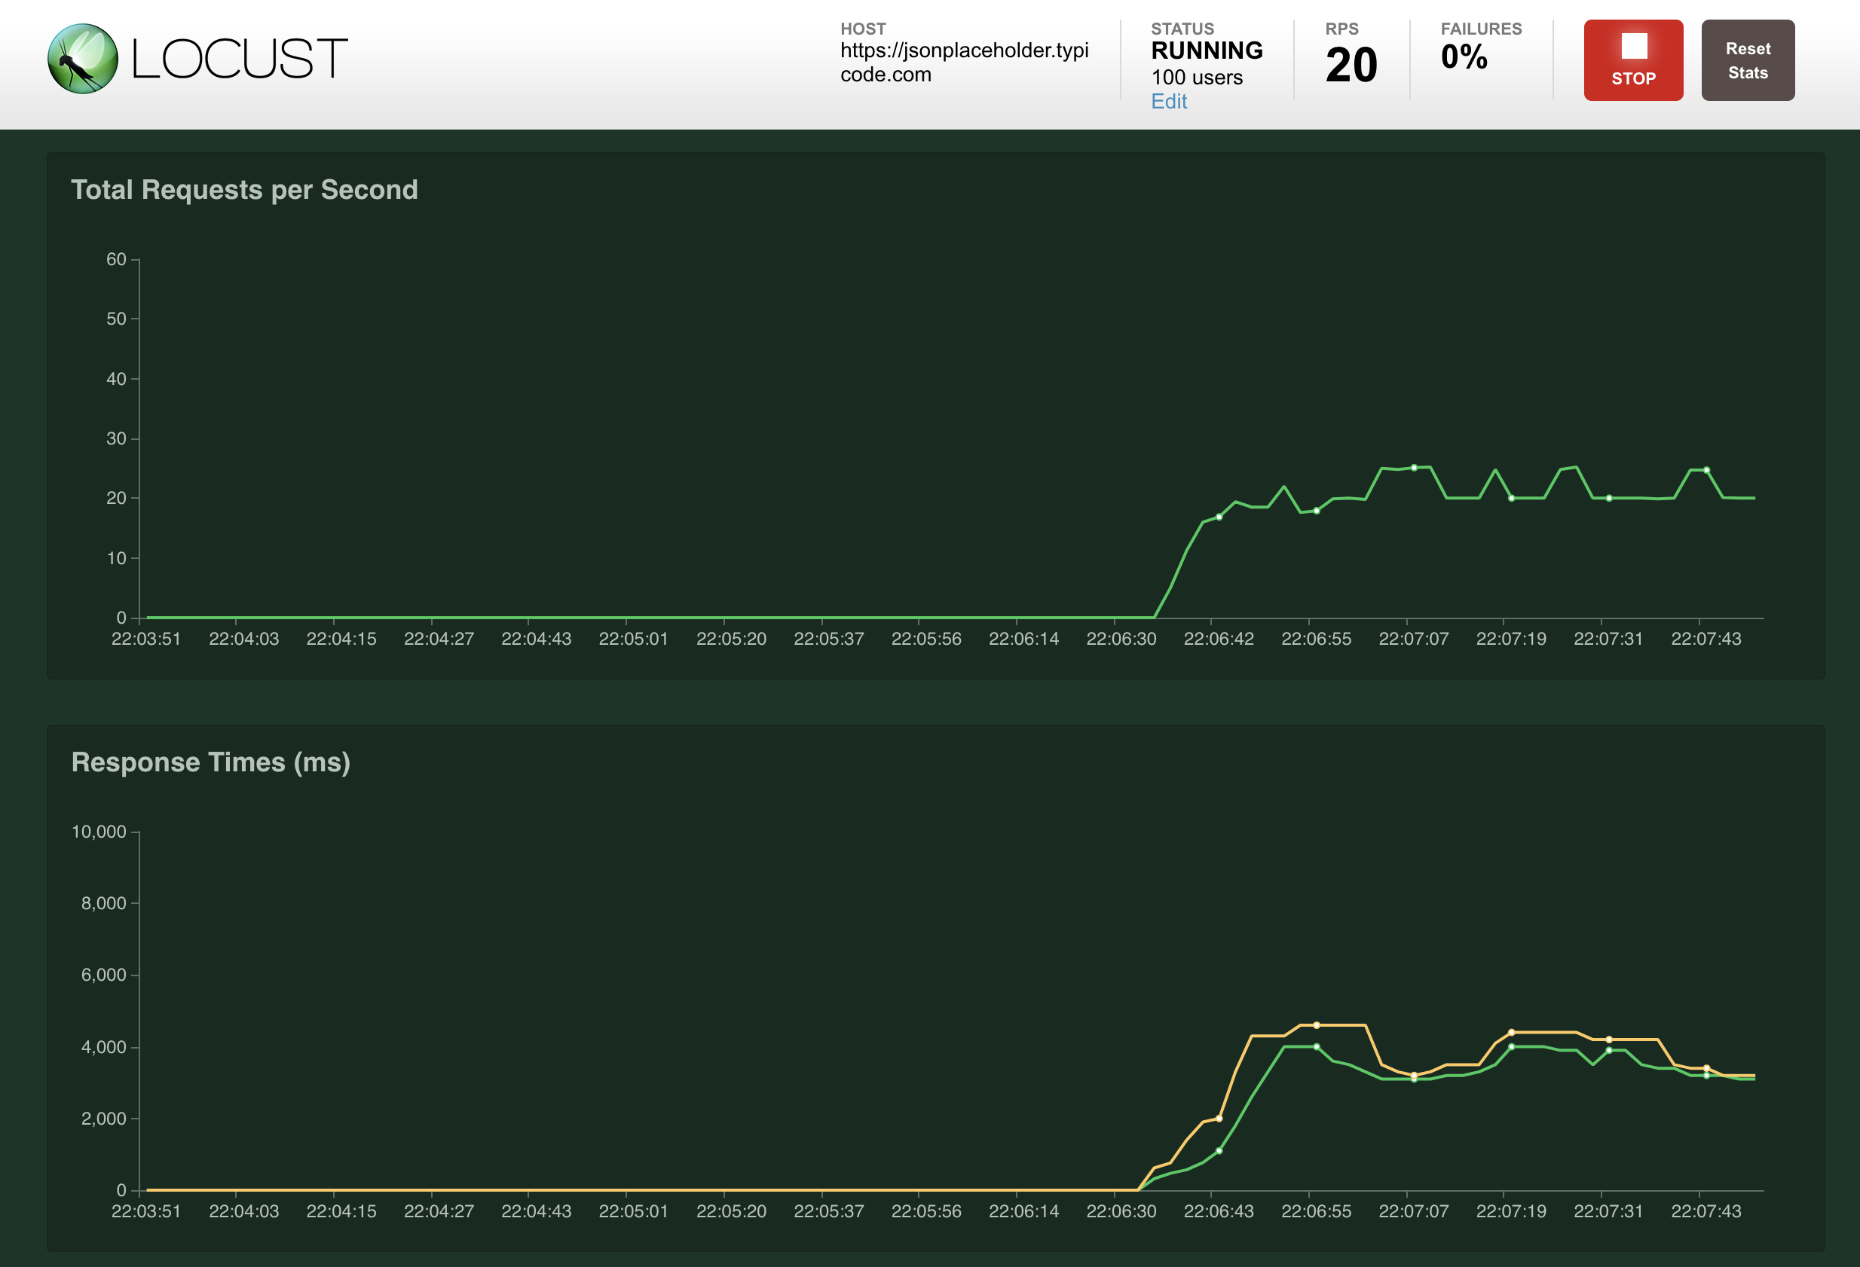Click the 0% failures indicator
The image size is (1860, 1267).
(x=1464, y=56)
